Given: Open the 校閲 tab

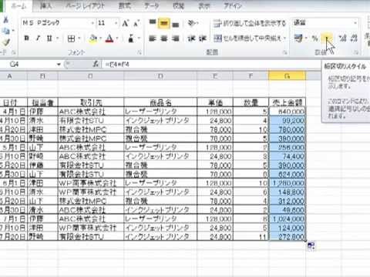Looking at the screenshot, I should click(178, 6).
